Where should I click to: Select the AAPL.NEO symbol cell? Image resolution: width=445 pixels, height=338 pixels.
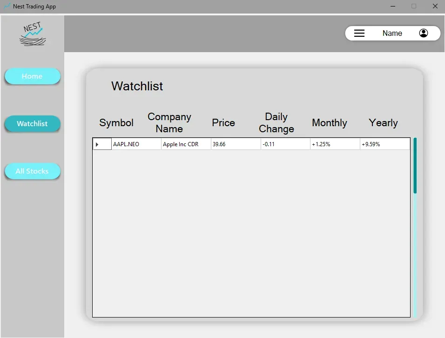tap(136, 144)
